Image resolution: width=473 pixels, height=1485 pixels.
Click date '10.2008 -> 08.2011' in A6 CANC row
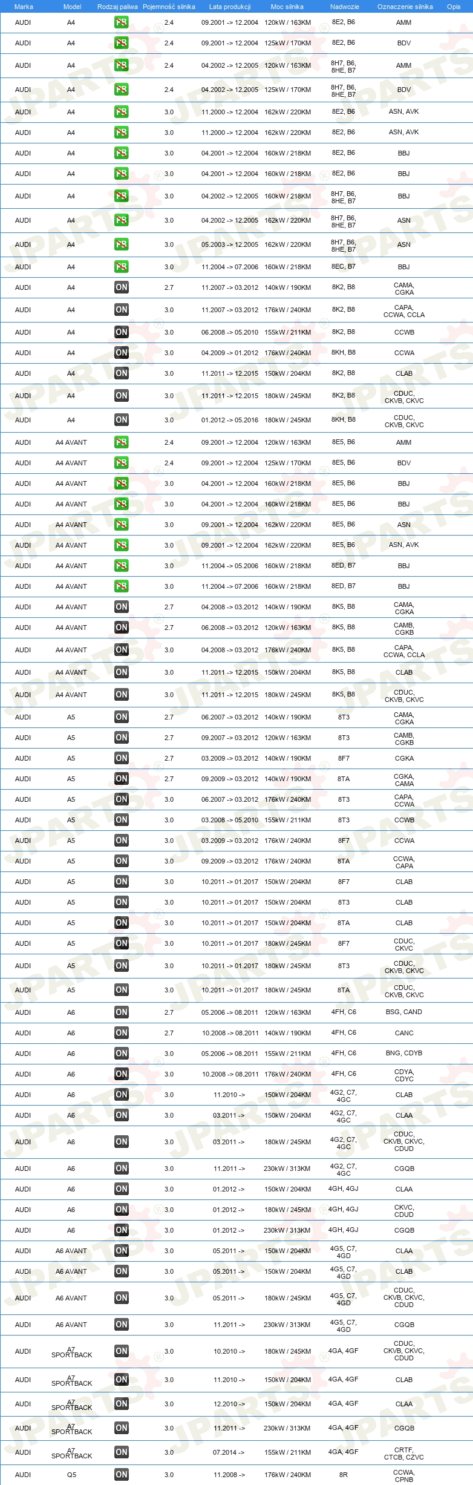click(x=230, y=1033)
